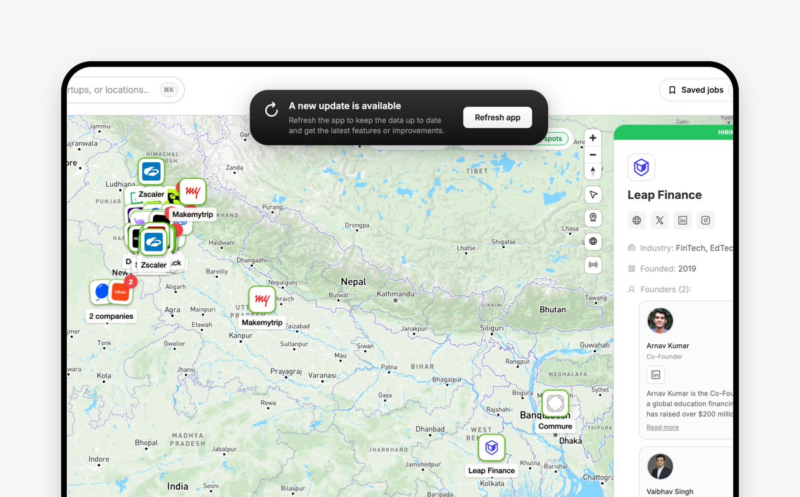The height and width of the screenshot is (497, 800).
Task: Click the Refresh app button
Action: coord(497,117)
